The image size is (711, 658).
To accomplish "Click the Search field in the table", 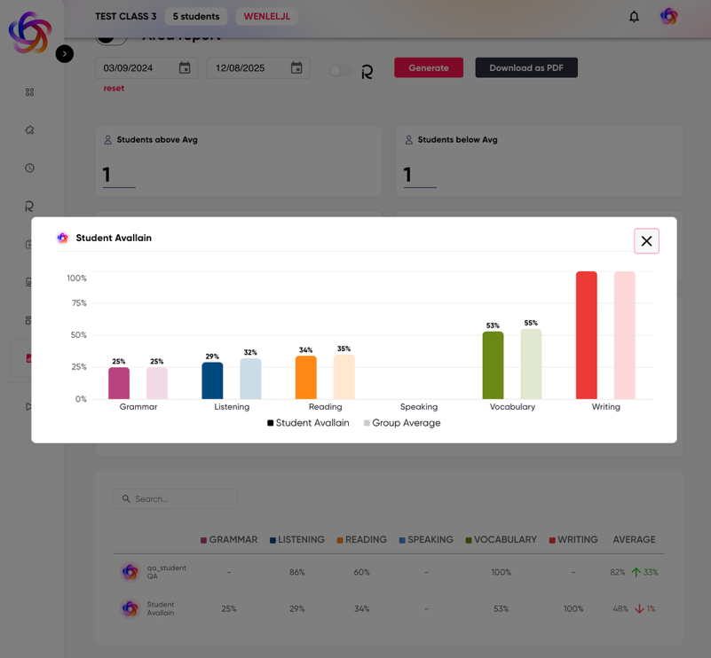I will pos(175,498).
